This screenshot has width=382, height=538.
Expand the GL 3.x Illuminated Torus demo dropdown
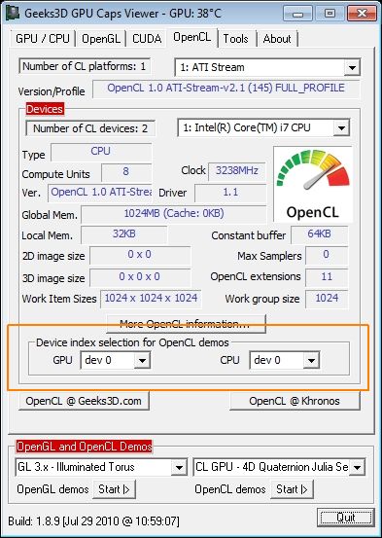tap(179, 467)
